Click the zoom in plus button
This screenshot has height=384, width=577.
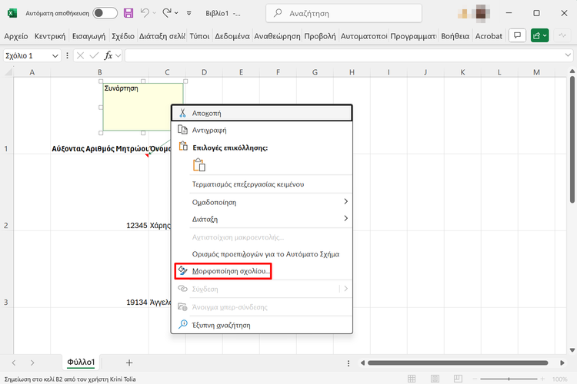(x=542, y=379)
